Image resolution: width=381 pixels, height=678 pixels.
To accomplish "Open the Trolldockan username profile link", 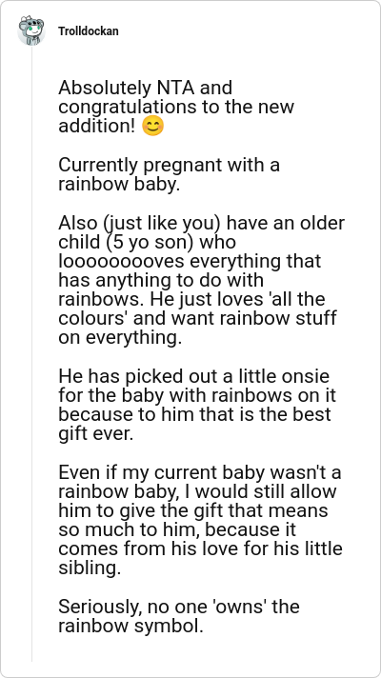I will pos(89,31).
